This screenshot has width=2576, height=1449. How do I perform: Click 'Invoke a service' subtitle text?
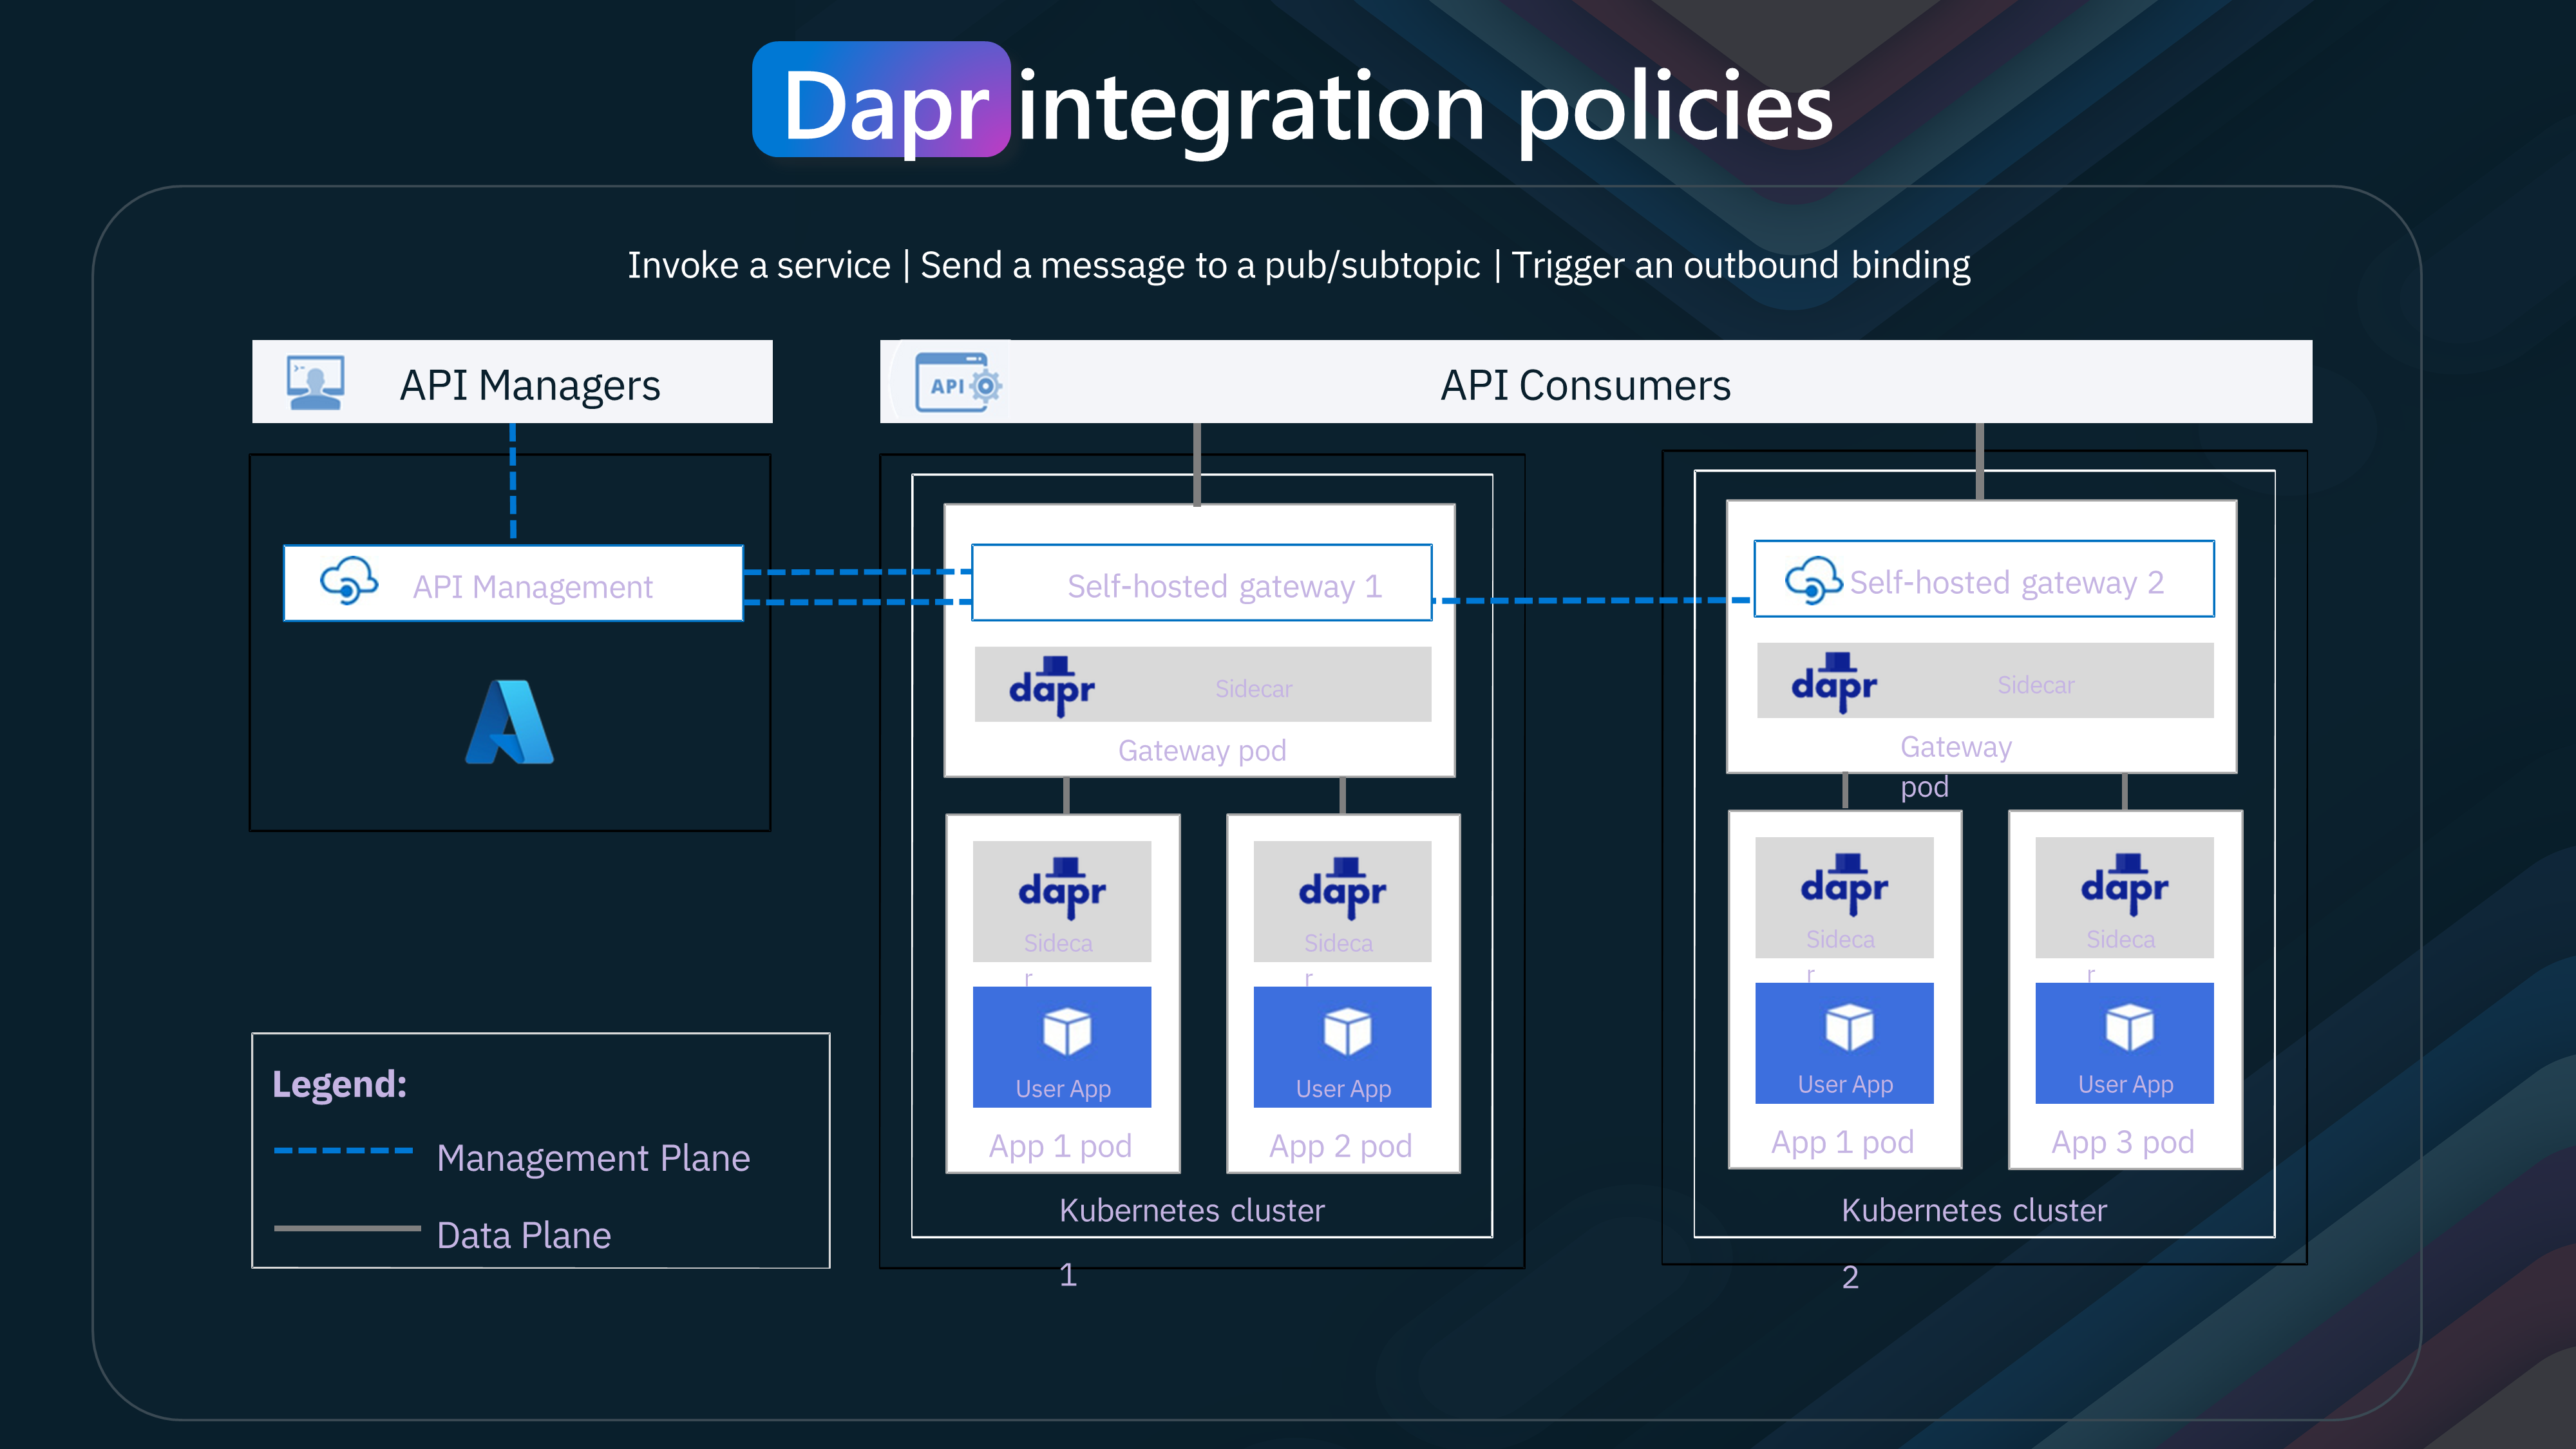pos(759,265)
